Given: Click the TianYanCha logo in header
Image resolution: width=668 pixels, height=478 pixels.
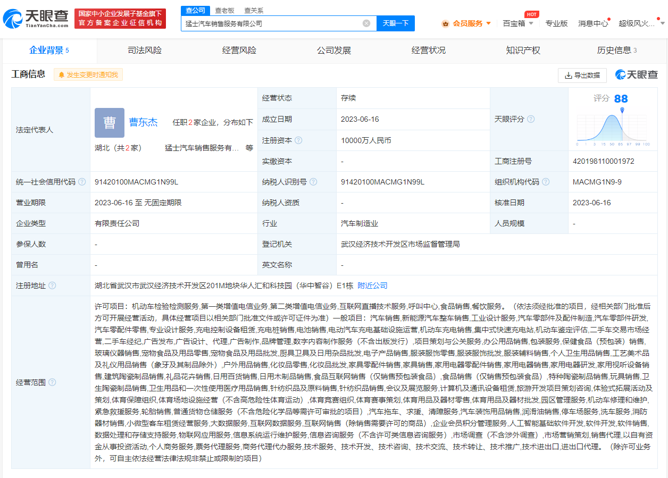Looking at the screenshot, I should [x=36, y=19].
